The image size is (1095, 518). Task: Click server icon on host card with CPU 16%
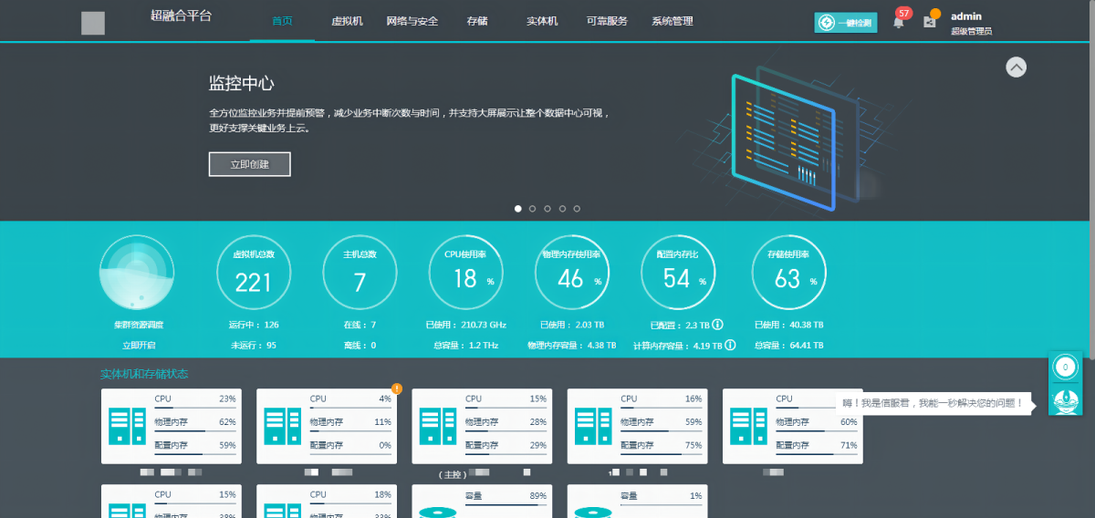(x=593, y=426)
